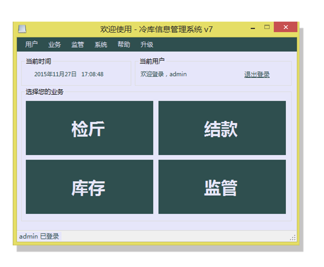
Task: Click the window title 欢迎使用 - 冷库信息管理系统 v7
Action: 156,29
